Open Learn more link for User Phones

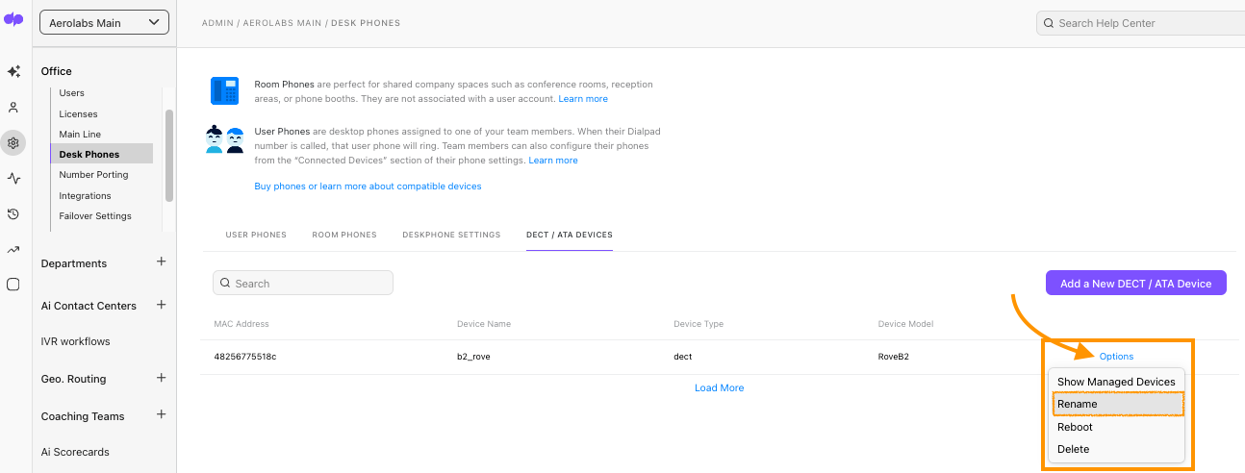[x=553, y=161]
